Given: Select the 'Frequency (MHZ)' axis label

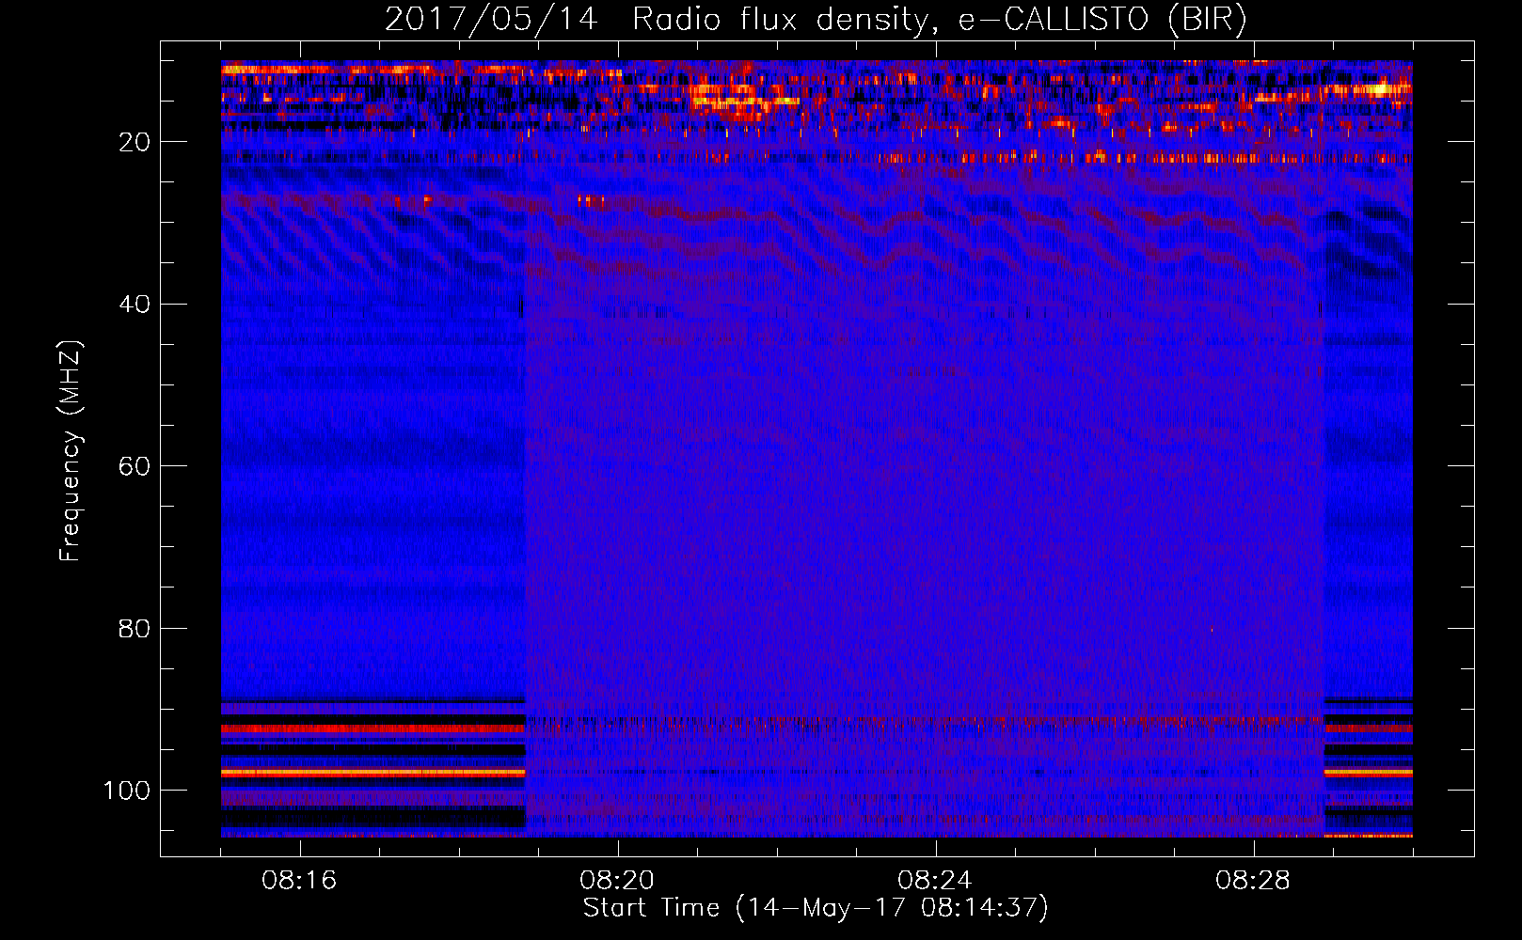Looking at the screenshot, I should pos(71,451).
